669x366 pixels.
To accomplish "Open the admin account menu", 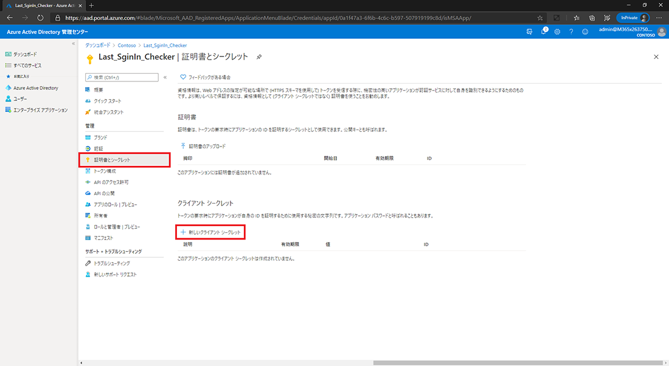I will click(x=633, y=32).
